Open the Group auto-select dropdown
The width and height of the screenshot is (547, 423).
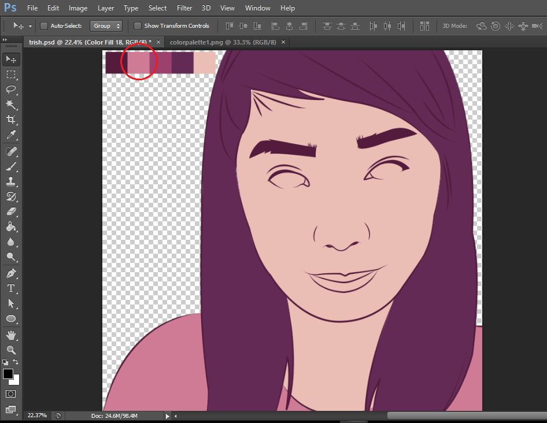tap(106, 26)
